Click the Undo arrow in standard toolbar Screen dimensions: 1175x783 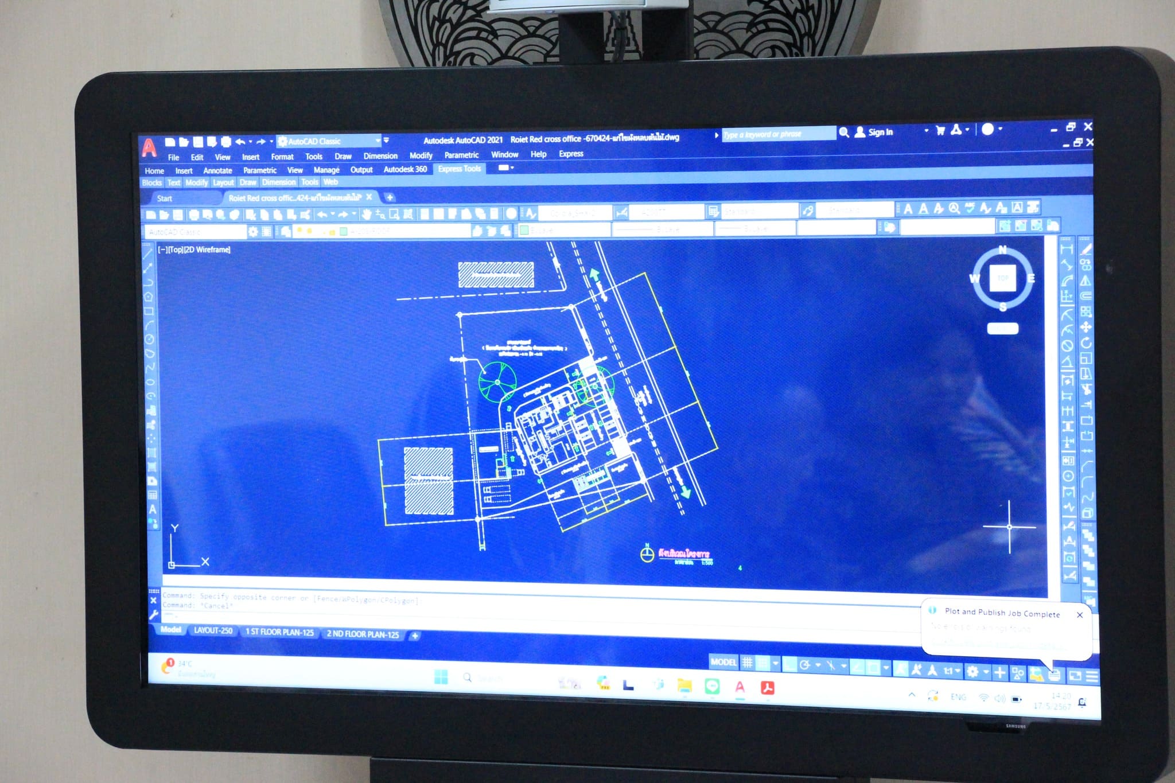(323, 214)
